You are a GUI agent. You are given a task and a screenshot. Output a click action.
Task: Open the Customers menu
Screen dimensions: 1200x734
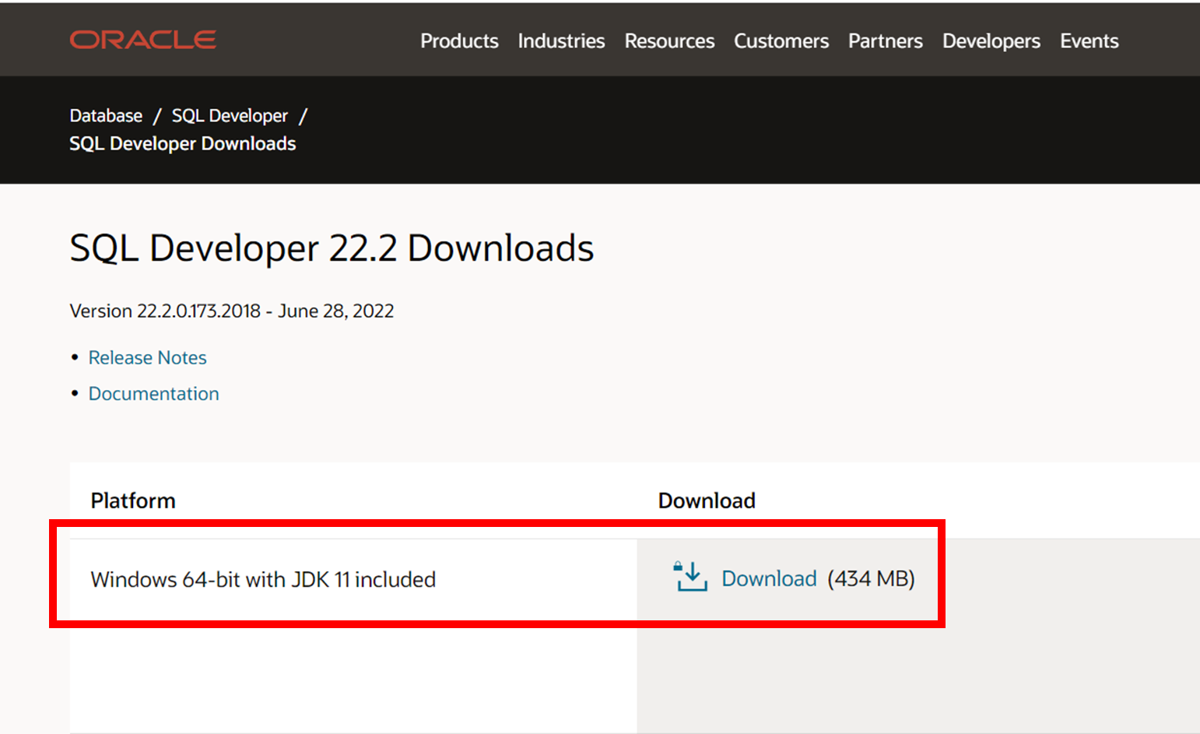pyautogui.click(x=781, y=41)
